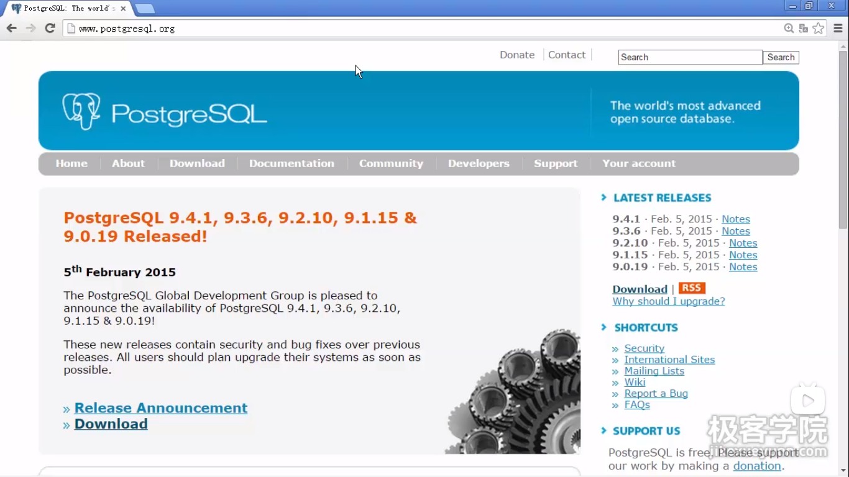Image resolution: width=849 pixels, height=477 pixels.
Task: Go back using the browser back arrow
Action: (x=11, y=28)
